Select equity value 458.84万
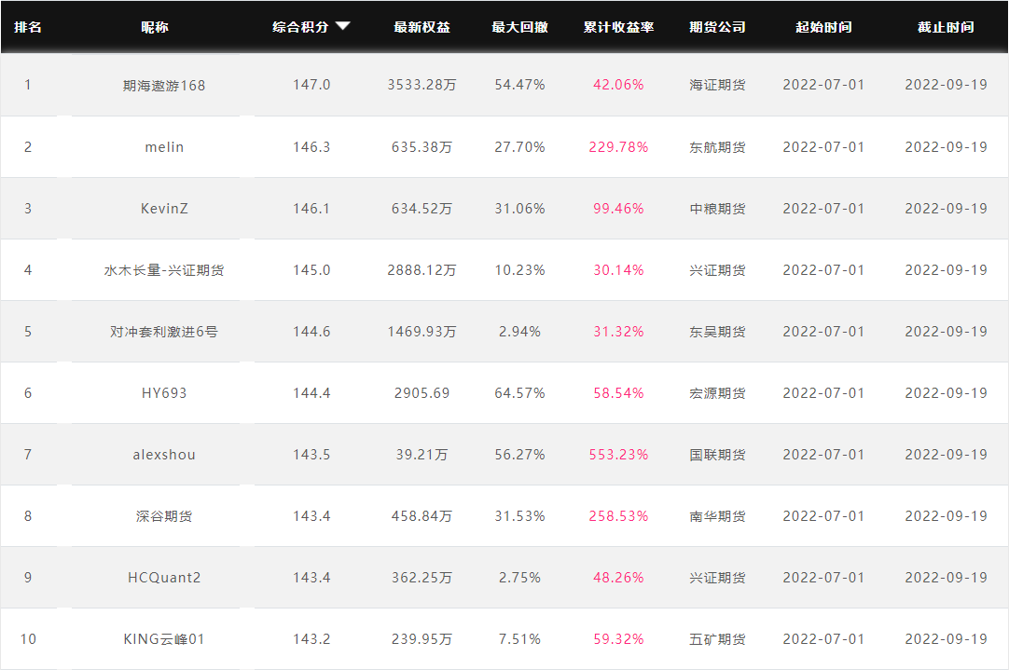This screenshot has width=1009, height=670. (x=422, y=516)
